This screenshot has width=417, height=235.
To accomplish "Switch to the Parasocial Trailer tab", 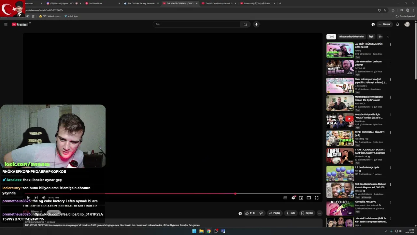I will pos(258,3).
